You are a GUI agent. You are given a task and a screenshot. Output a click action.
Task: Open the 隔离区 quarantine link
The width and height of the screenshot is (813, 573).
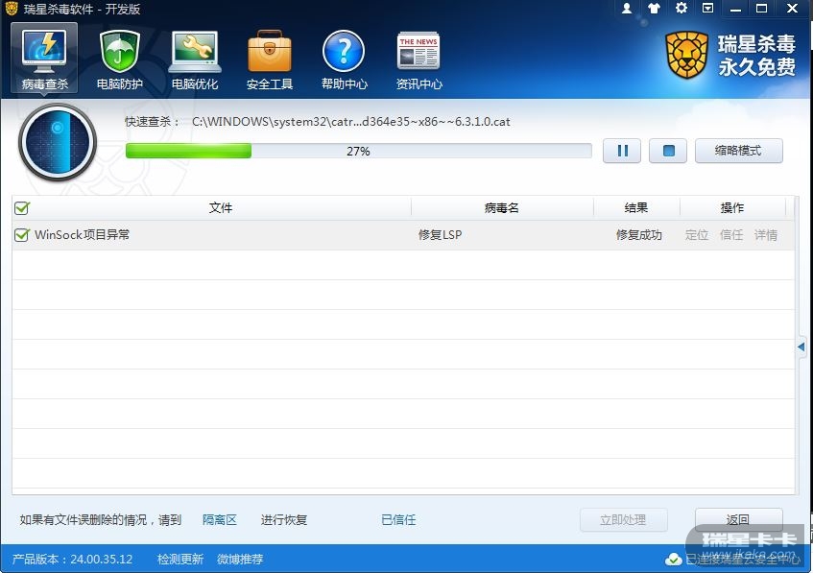[219, 519]
